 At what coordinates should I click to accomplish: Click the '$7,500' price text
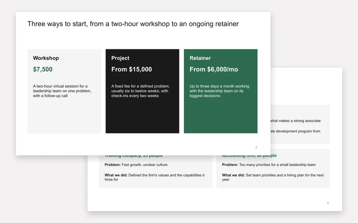tap(43, 69)
